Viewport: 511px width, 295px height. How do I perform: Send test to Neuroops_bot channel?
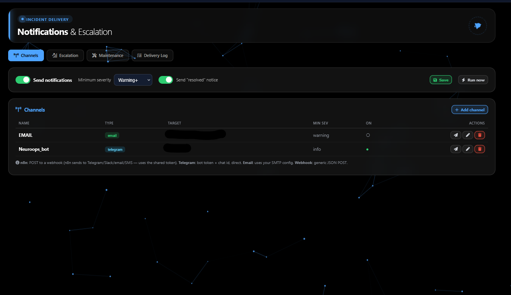click(x=455, y=149)
